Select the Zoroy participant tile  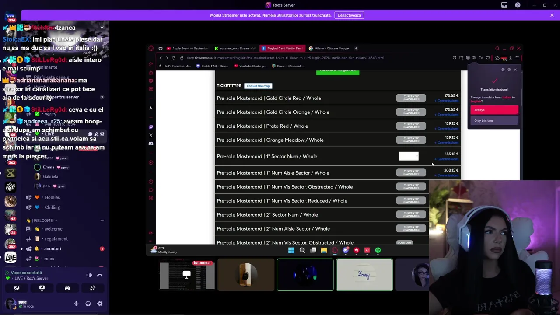[364, 275]
